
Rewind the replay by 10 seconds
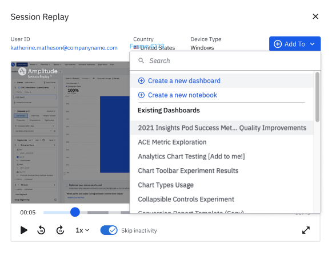(x=41, y=230)
